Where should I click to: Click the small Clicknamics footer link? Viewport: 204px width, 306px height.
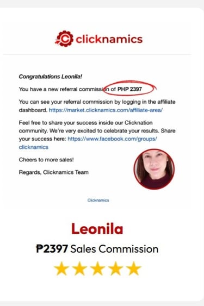(98, 200)
